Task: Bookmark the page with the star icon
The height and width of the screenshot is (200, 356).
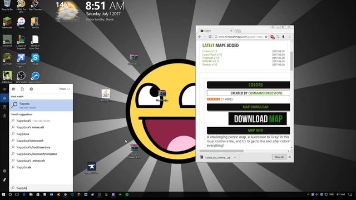Action: click(266, 37)
